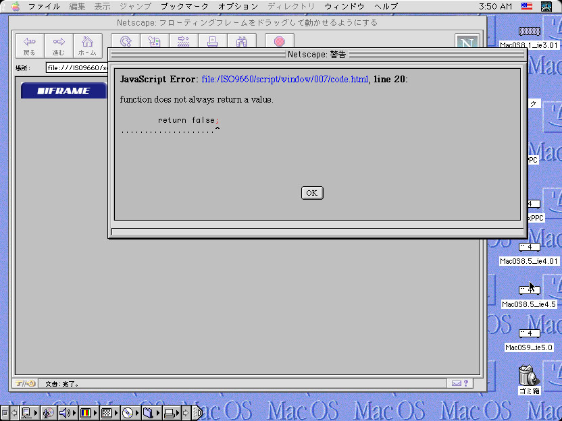Image resolution: width=562 pixels, height=421 pixels.
Task: Click the question mark icon in status bar
Action: pos(466,383)
